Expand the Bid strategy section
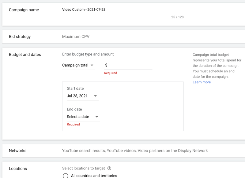The image size is (245, 178). coord(124,37)
